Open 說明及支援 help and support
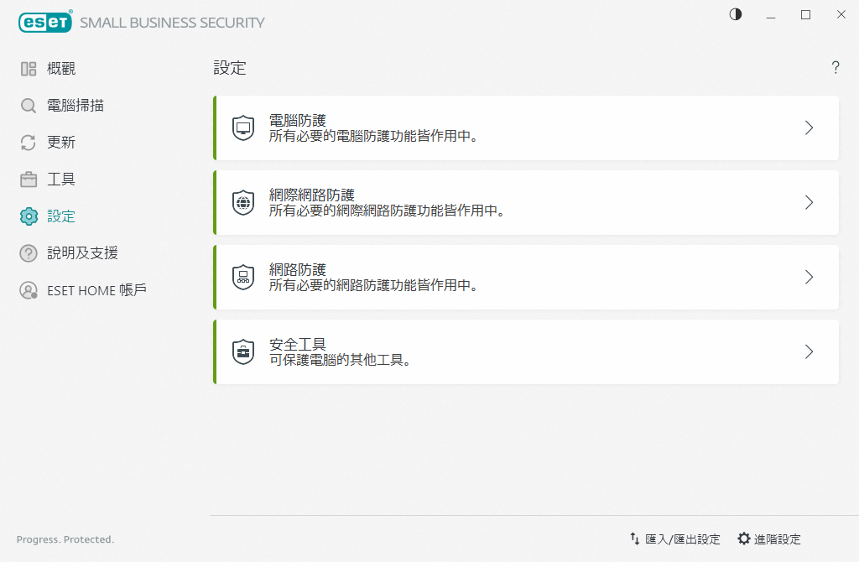 82,253
